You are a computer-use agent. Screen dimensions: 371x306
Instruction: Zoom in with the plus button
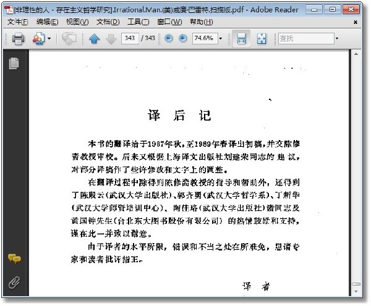click(182, 38)
